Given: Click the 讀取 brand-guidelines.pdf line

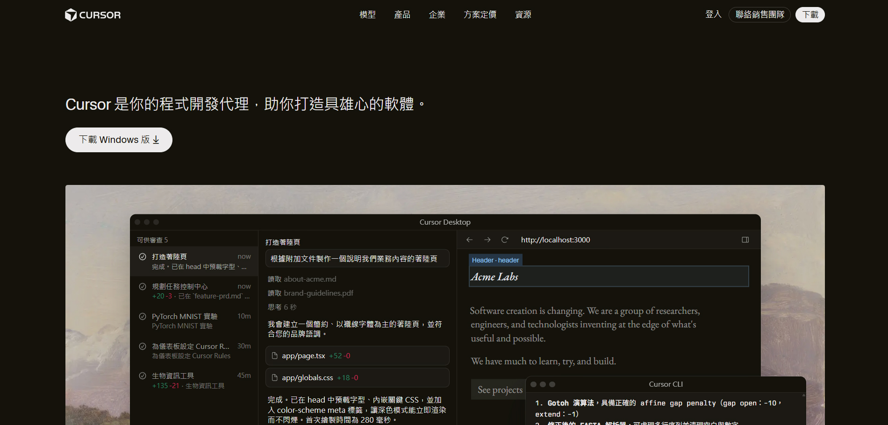Looking at the screenshot, I should [x=310, y=293].
